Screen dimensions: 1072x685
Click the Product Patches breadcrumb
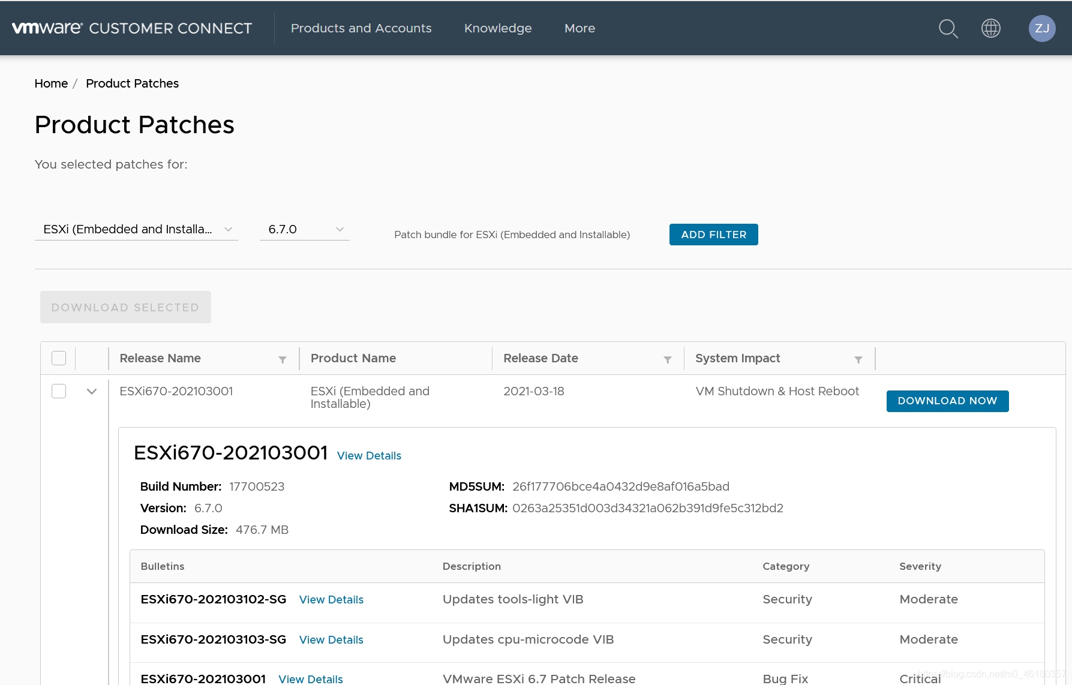133,83
